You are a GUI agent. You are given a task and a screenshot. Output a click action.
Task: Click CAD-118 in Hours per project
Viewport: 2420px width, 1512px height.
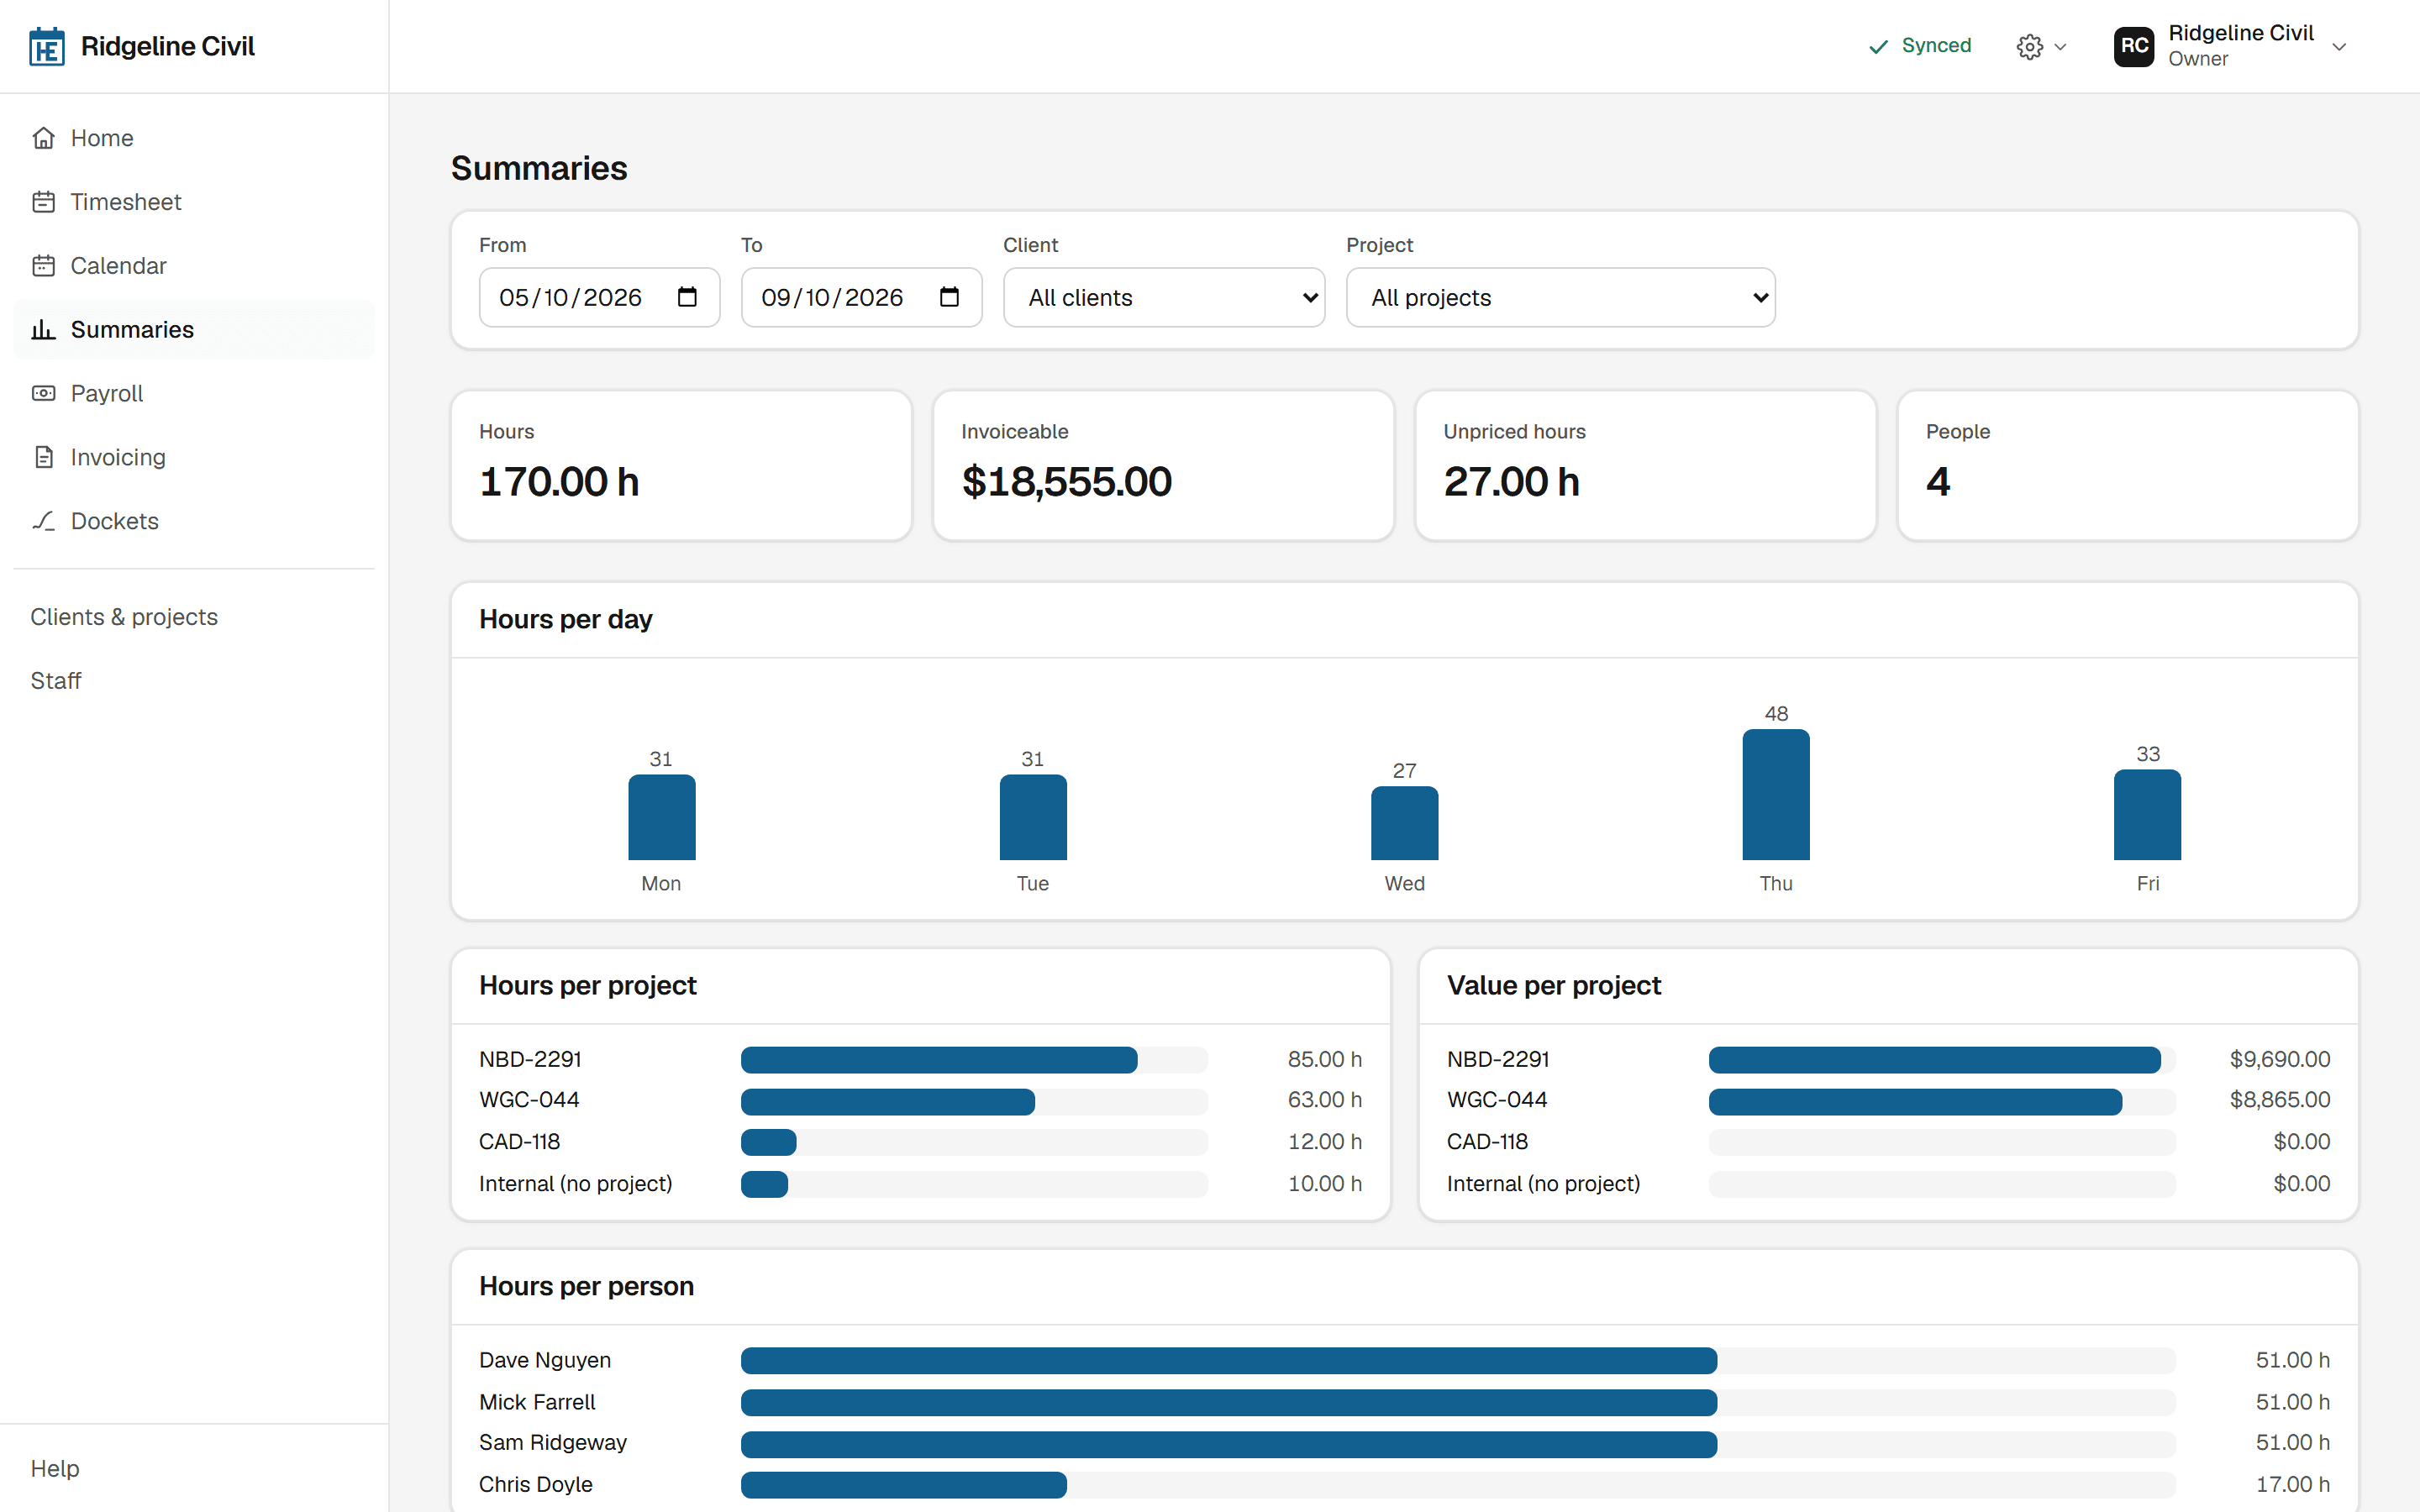click(519, 1142)
